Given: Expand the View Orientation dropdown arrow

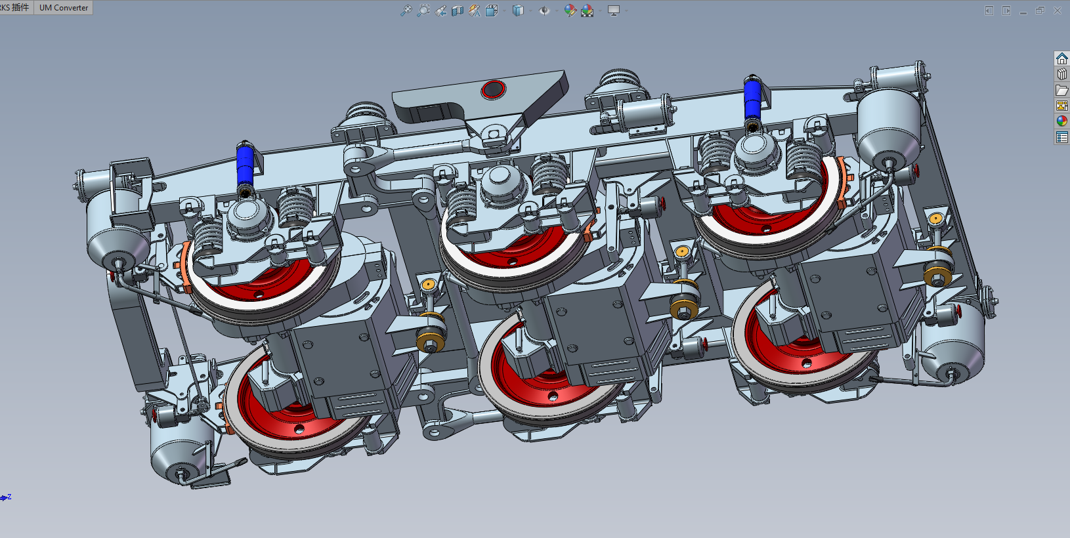Looking at the screenshot, I should pos(503,10).
